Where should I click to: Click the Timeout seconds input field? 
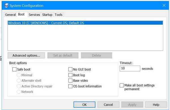pyautogui.click(x=130, y=68)
